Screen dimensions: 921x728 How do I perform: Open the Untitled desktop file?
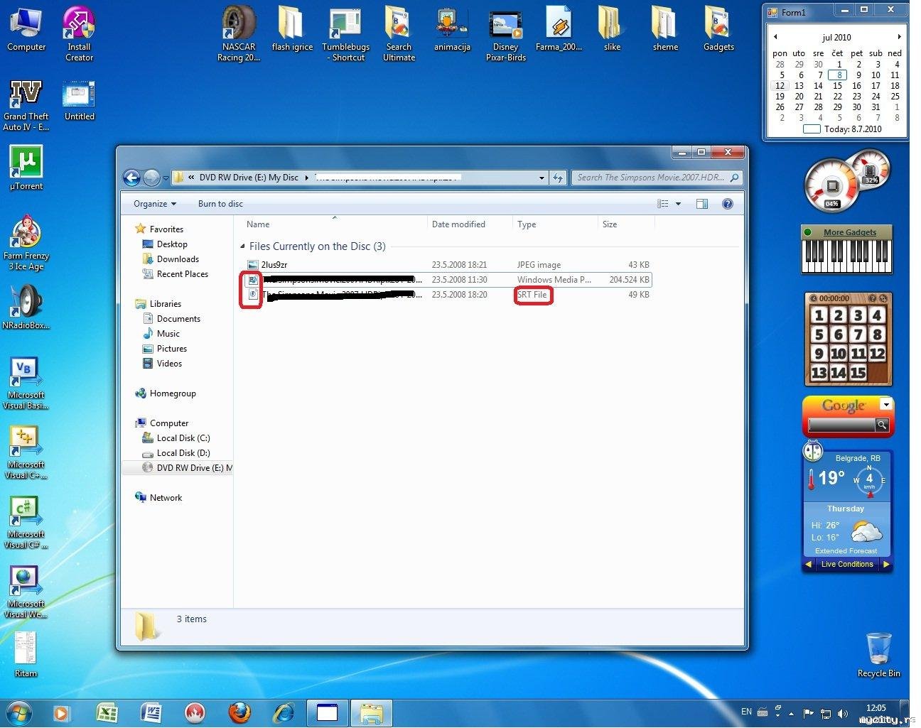click(x=79, y=100)
